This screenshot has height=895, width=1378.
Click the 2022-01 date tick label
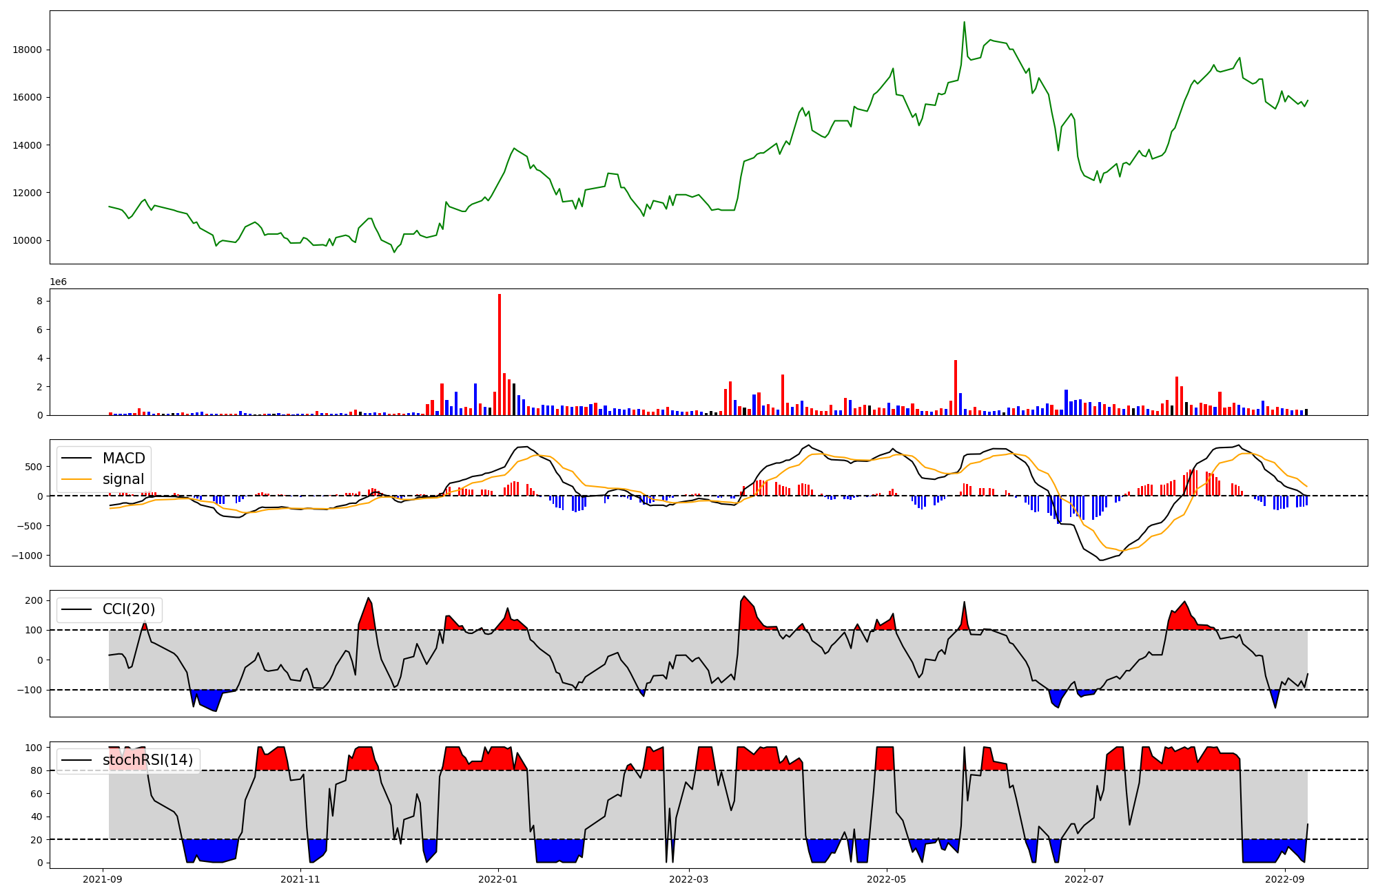click(x=497, y=879)
